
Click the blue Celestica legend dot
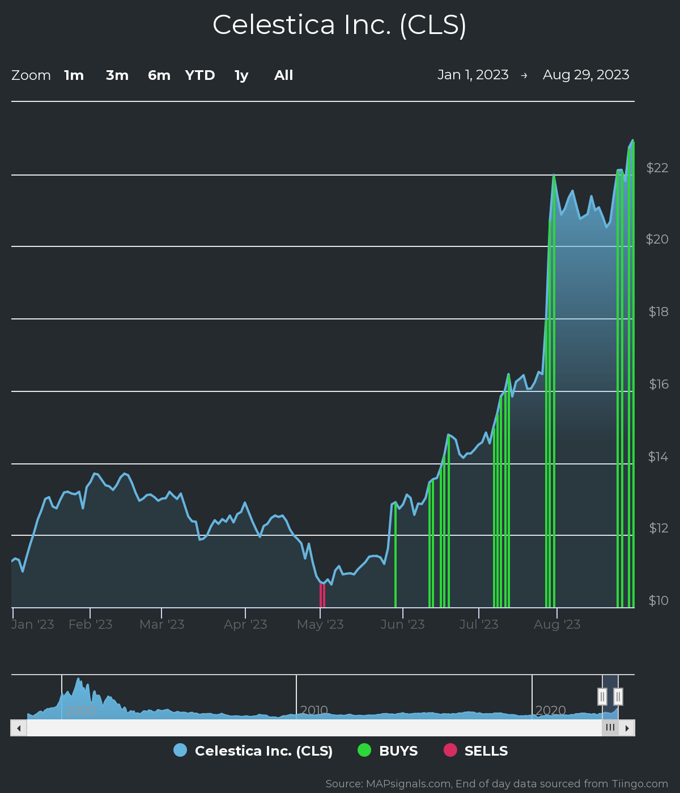tap(180, 750)
